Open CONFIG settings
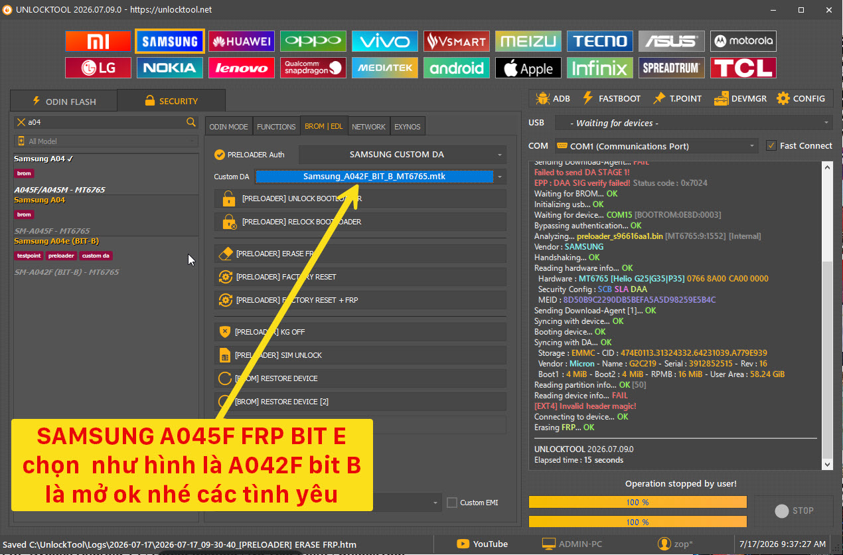Screen dimensions: 843x555 (x=801, y=98)
